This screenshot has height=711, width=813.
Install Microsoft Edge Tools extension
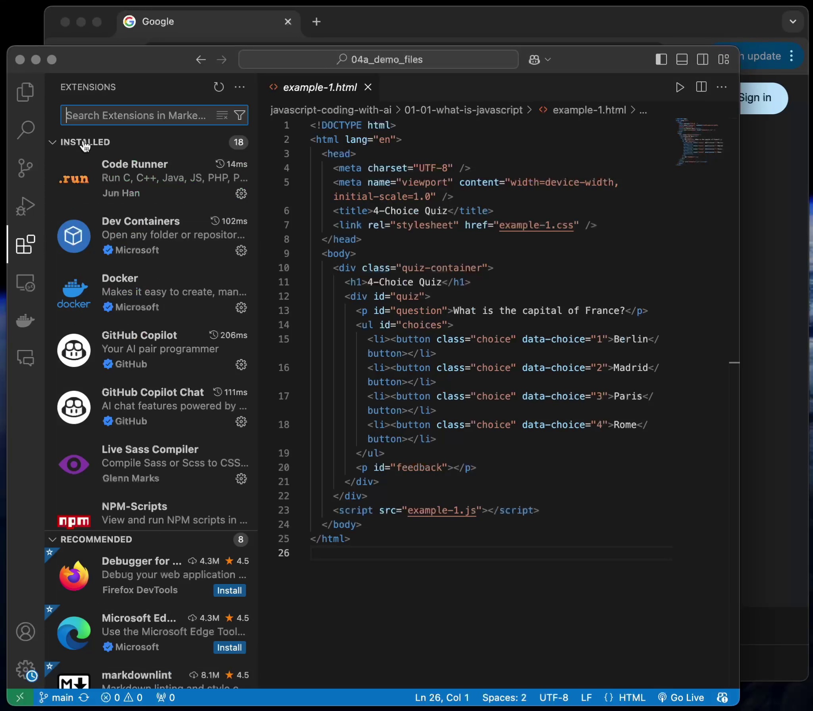coord(229,648)
